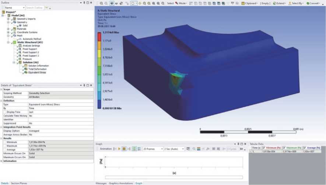The image size is (326, 185).
Task: Click the animation timeline bar below the graph
Action: click(x=174, y=177)
